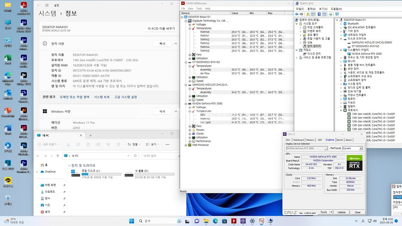Open the Tools menu in HWMonitor
The width and height of the screenshot is (402, 226).
click(199, 9)
